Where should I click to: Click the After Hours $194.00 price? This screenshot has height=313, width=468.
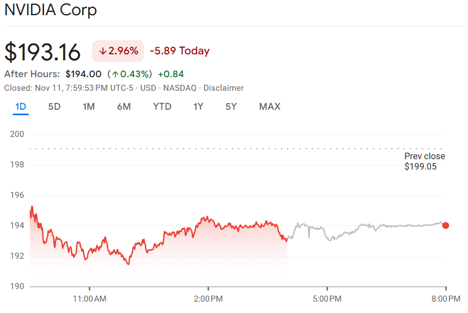pyautogui.click(x=83, y=74)
